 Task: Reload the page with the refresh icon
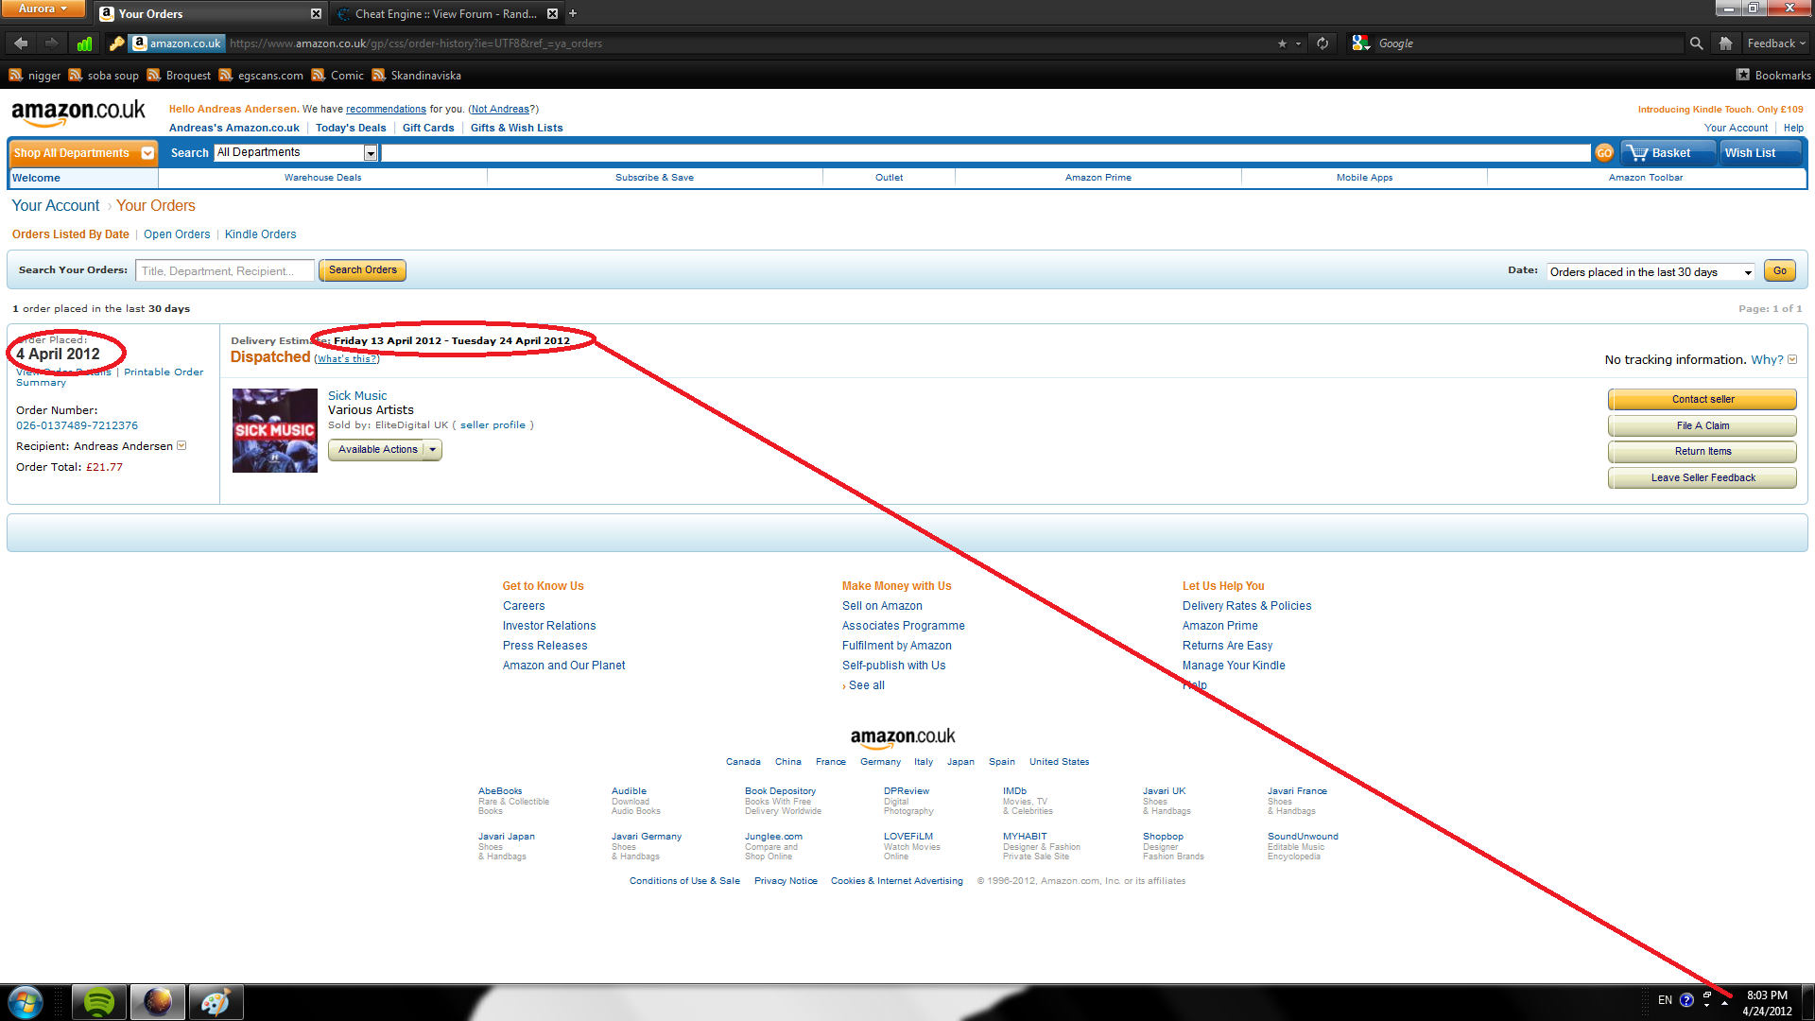1322,43
